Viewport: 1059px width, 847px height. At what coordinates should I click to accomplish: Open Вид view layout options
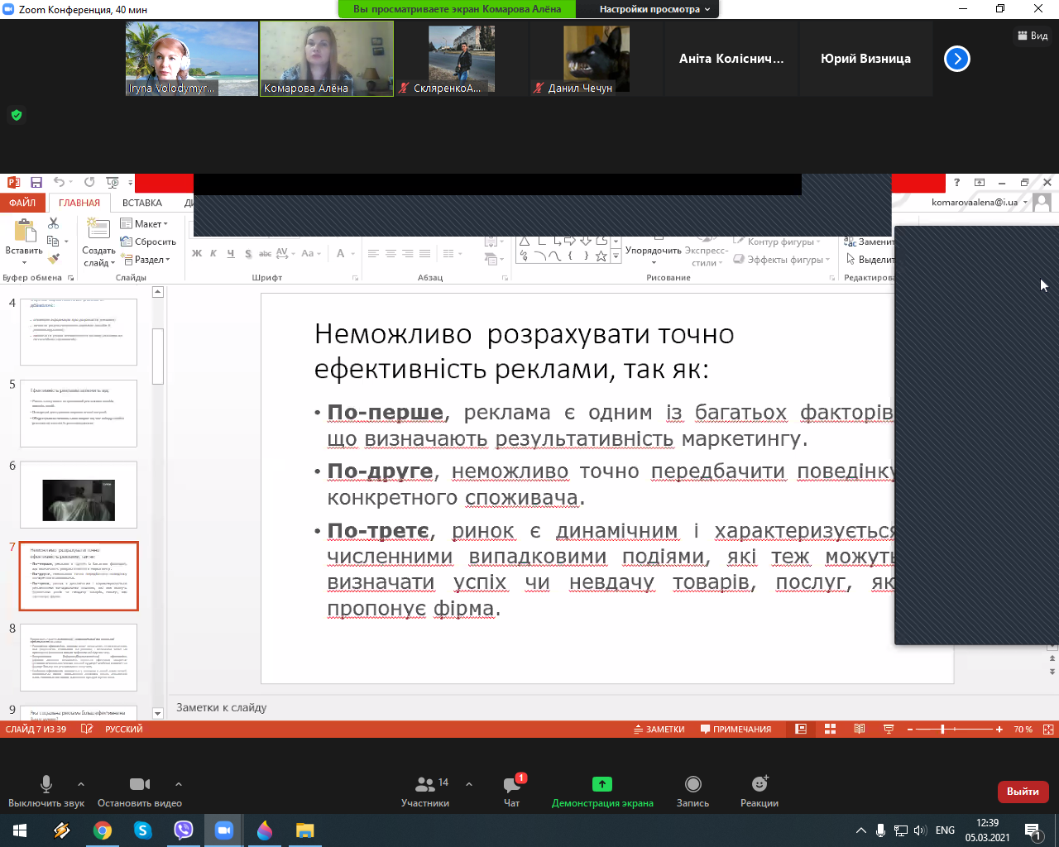1033,36
